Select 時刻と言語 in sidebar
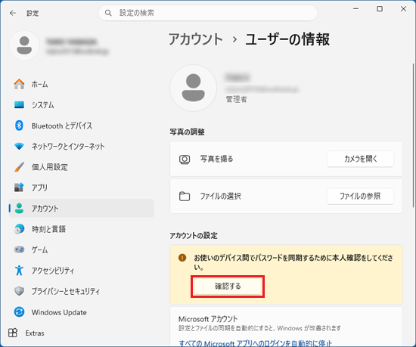Screen dimensions: 416x347 click(x=81, y=229)
